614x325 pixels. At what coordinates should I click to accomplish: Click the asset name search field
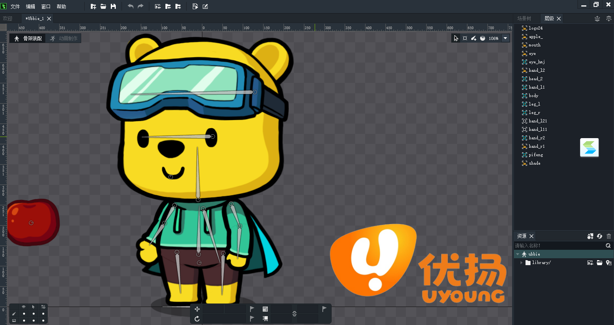558,246
